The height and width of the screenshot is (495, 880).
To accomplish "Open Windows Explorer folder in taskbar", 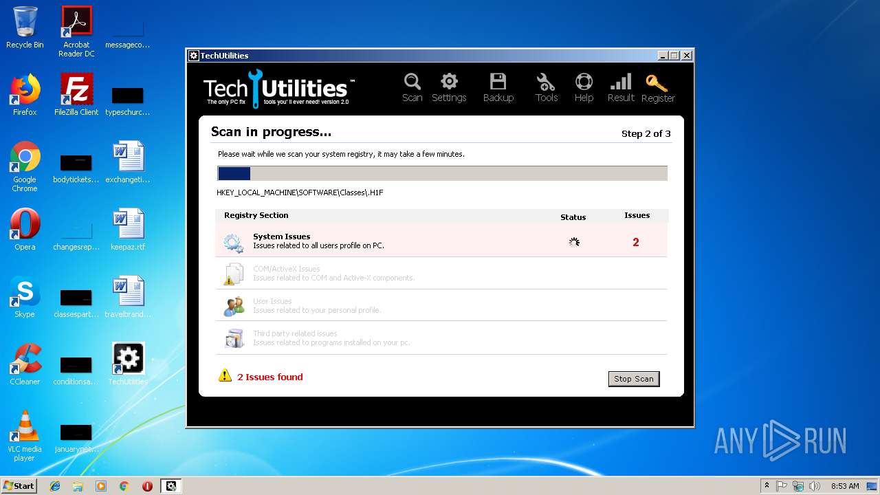I will pyautogui.click(x=78, y=486).
